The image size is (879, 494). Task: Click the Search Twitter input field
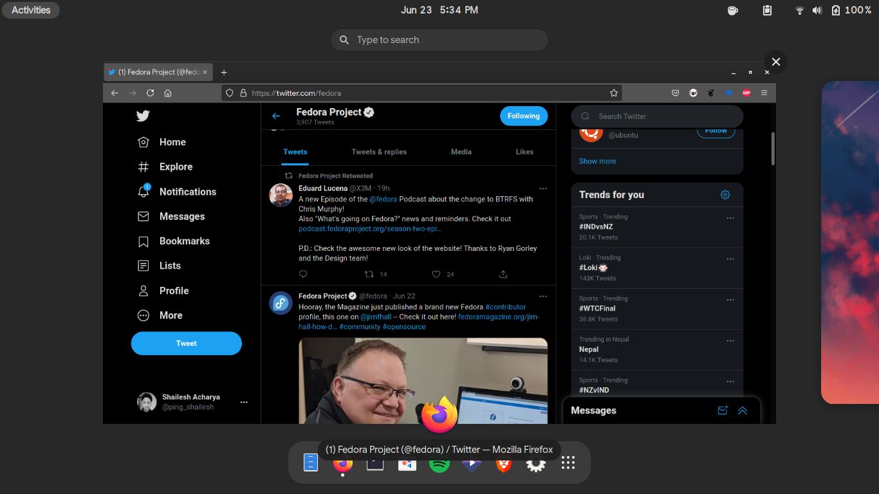click(656, 116)
